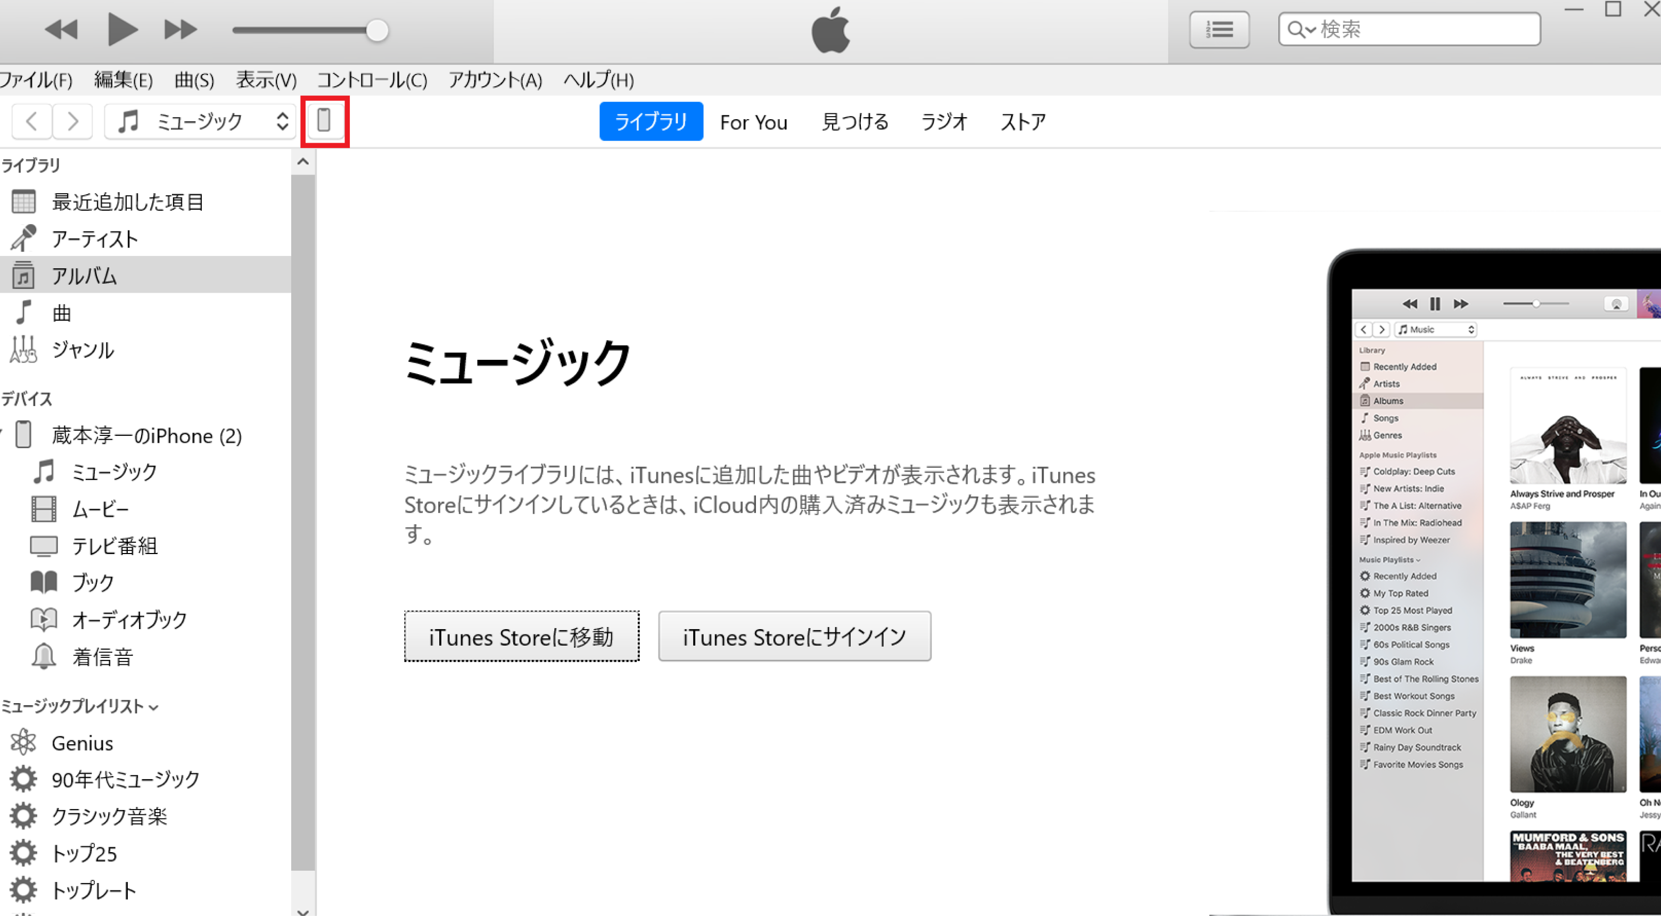Select ジャンル in the sidebar
This screenshot has height=916, width=1661.
click(x=145, y=349)
